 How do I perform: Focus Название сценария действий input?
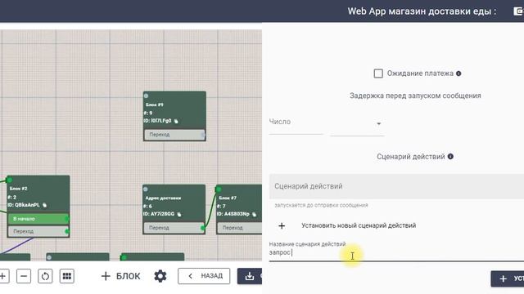pos(396,252)
